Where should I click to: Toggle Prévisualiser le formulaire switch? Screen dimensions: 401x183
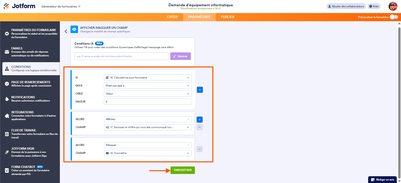(394, 17)
